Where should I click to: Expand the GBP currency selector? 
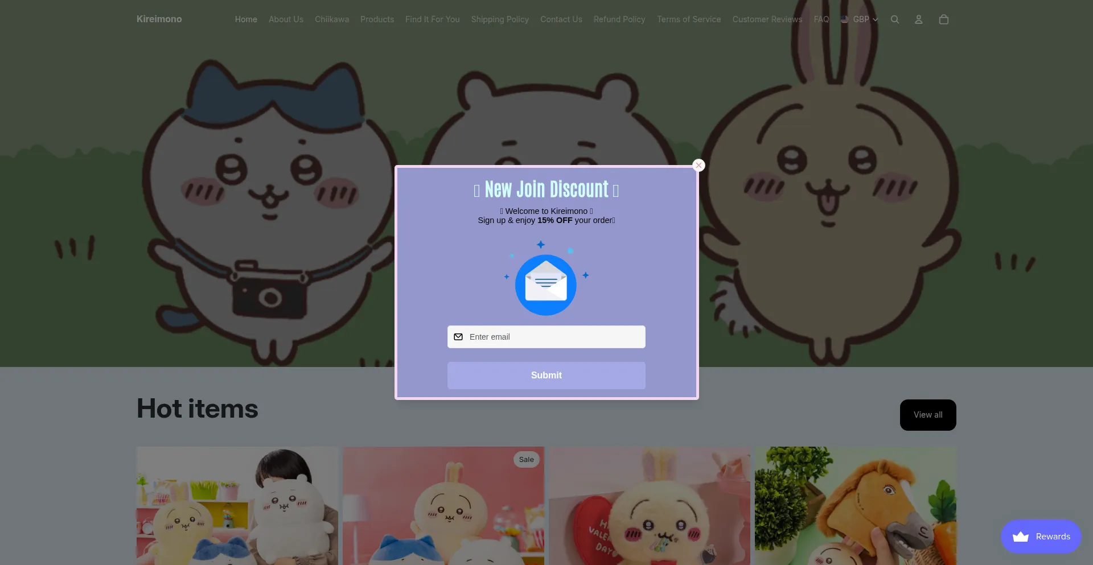click(x=859, y=19)
